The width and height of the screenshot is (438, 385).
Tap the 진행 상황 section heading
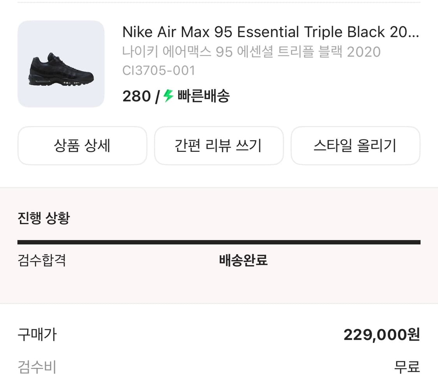44,218
